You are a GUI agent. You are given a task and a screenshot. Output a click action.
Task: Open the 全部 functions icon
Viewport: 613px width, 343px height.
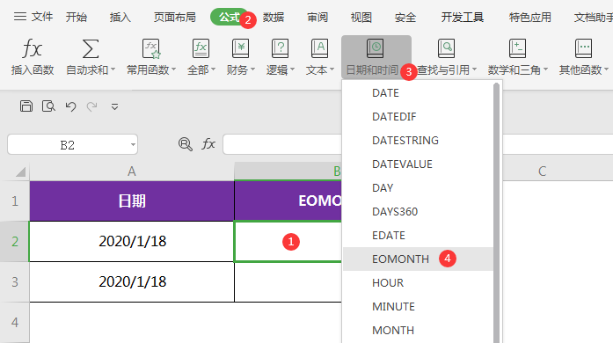[201, 48]
